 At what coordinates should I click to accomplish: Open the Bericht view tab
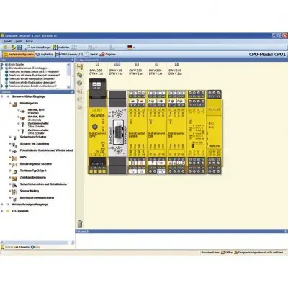91,55
